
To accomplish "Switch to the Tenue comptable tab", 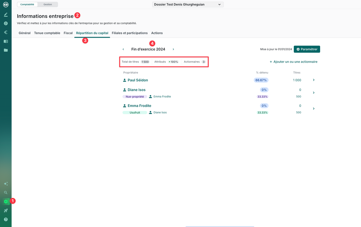I will (47, 33).
